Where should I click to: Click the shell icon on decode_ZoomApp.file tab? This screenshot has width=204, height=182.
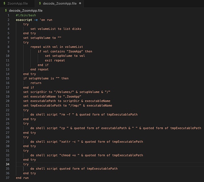pos(40,3)
